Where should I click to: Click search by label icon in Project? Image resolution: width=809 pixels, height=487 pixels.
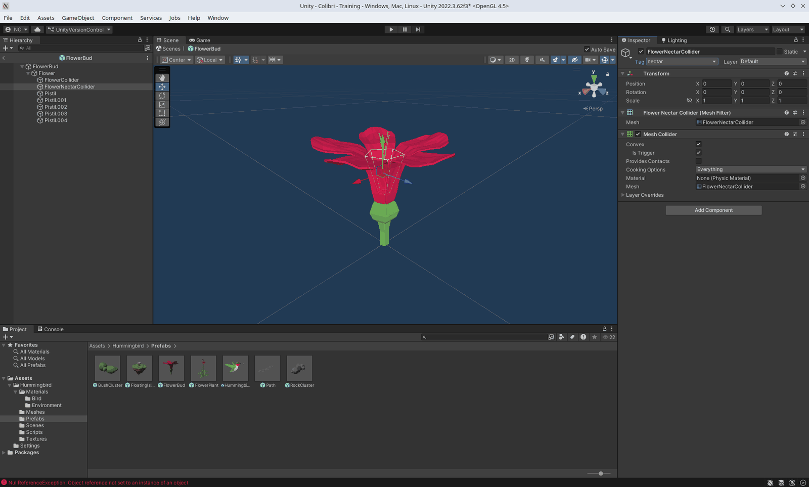[572, 337]
